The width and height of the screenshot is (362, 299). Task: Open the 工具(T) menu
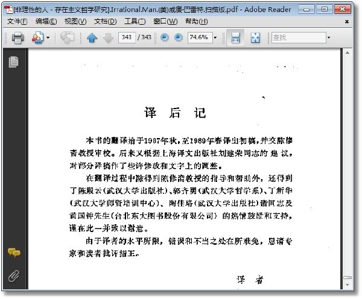[x=135, y=22]
